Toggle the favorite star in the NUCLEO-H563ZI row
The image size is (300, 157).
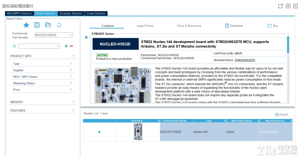[x=99, y=132]
